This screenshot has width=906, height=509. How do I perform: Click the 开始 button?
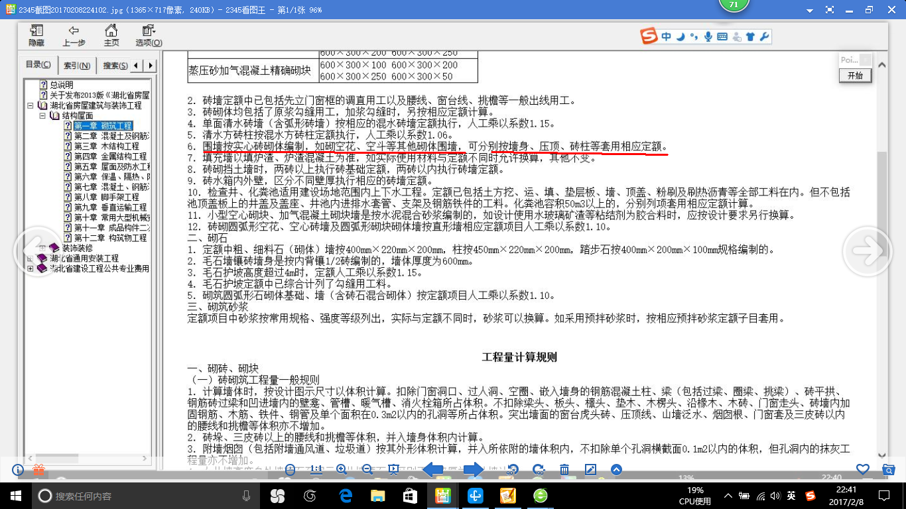856,76
